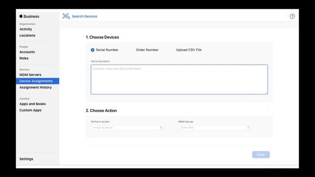This screenshot has width=315, height=177.
Task: Open Activity in the sidebar
Action: 26,29
